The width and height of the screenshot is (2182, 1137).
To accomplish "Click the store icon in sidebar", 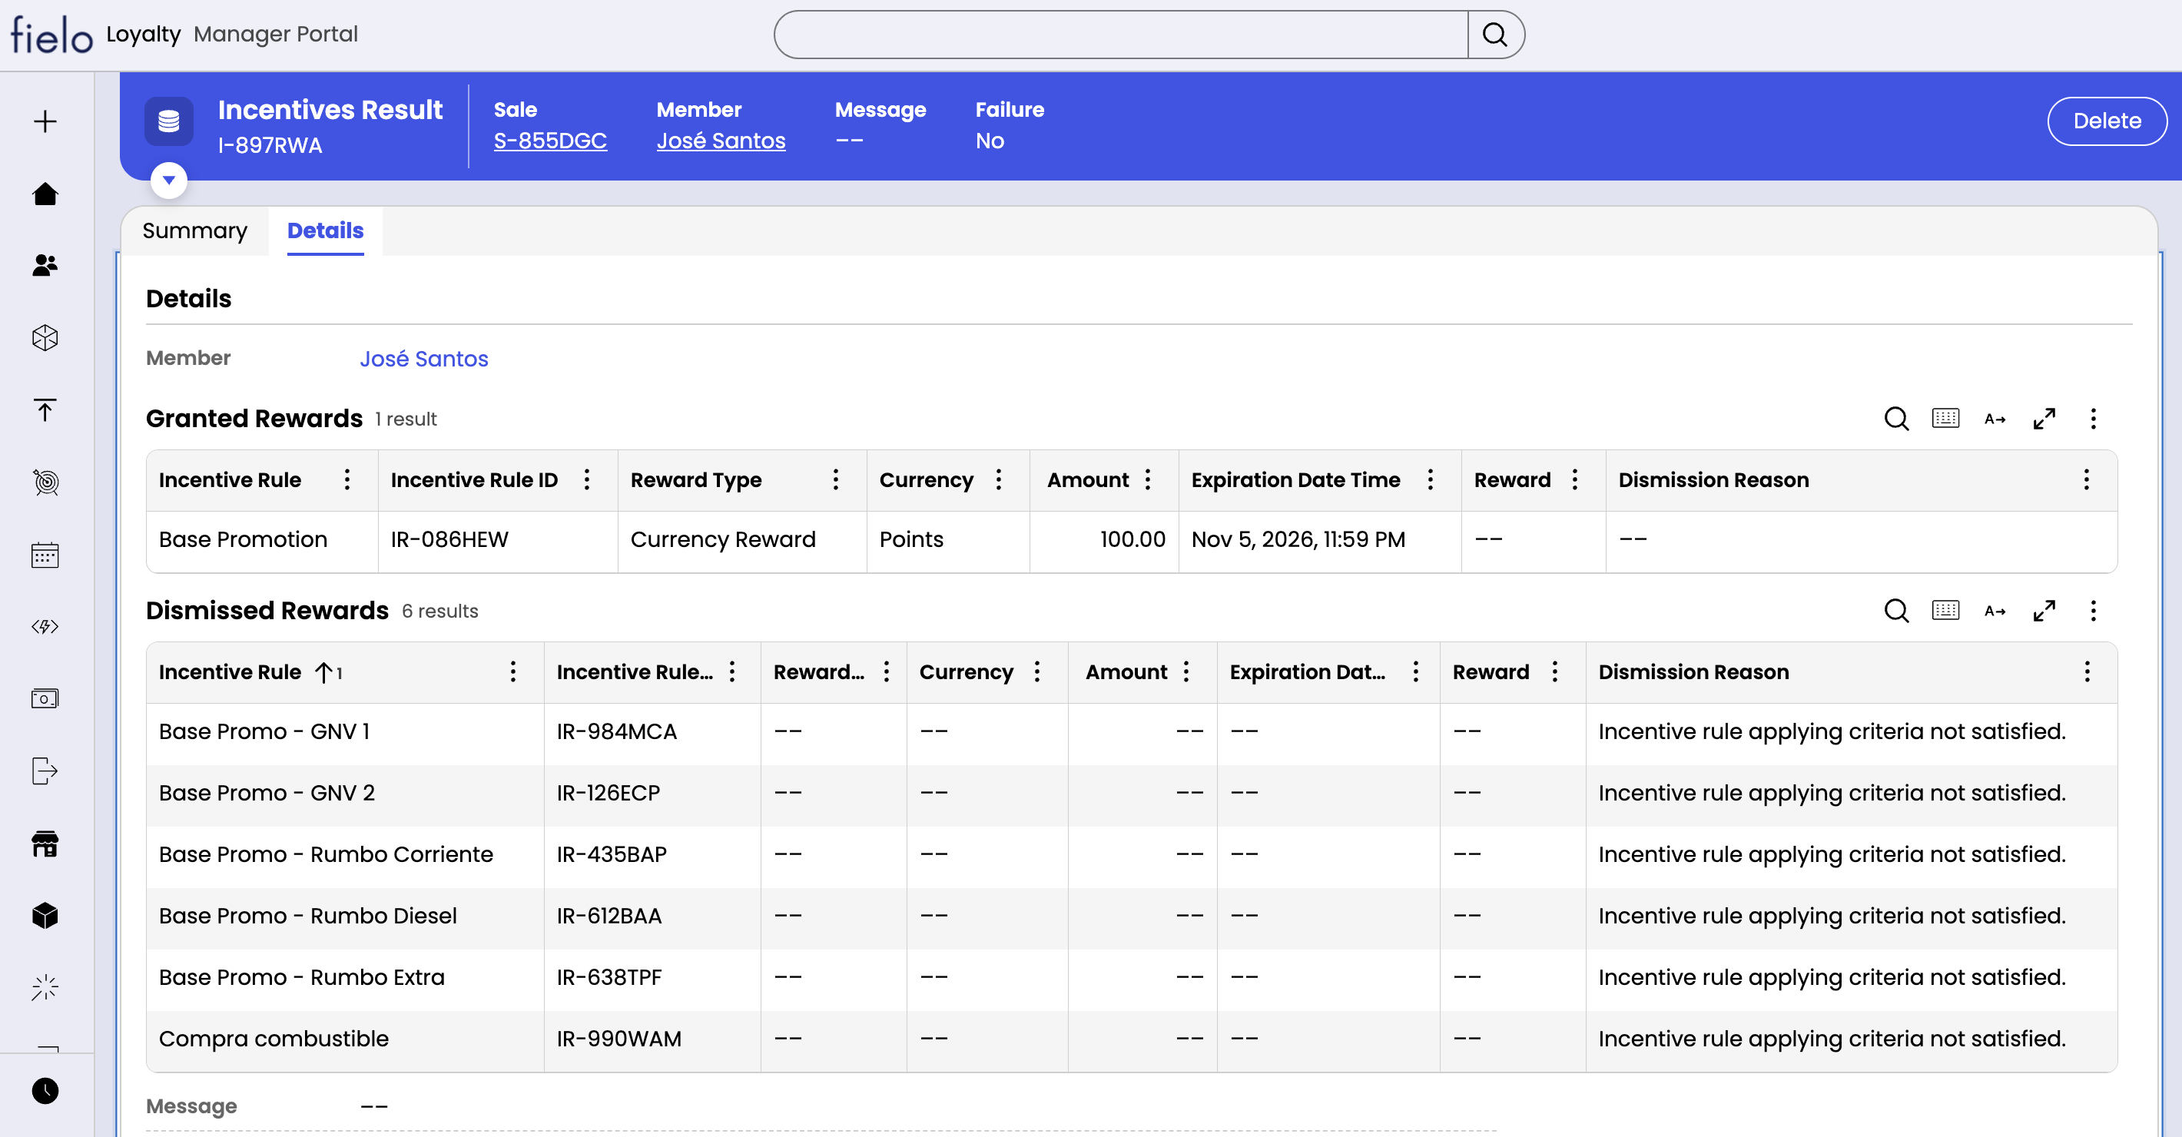I will click(45, 844).
